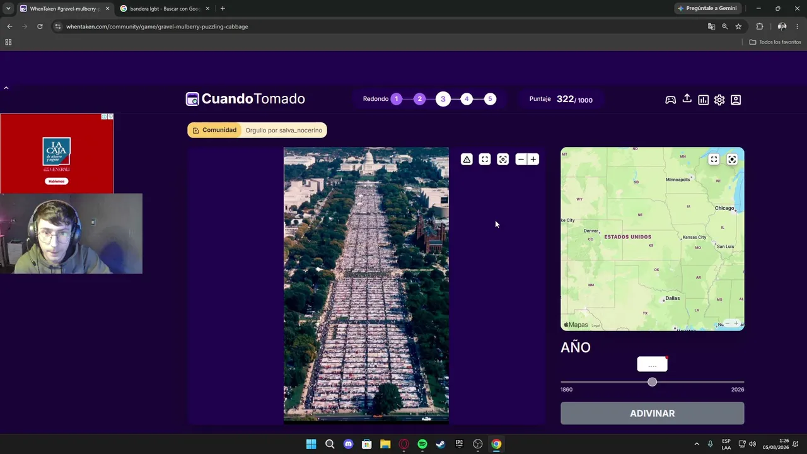807x454 pixels.
Task: Open Spotify from the taskbar
Action: point(422,444)
